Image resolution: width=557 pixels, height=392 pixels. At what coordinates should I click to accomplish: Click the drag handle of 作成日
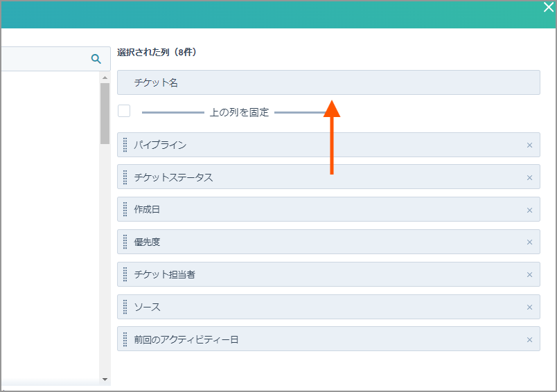(x=125, y=209)
